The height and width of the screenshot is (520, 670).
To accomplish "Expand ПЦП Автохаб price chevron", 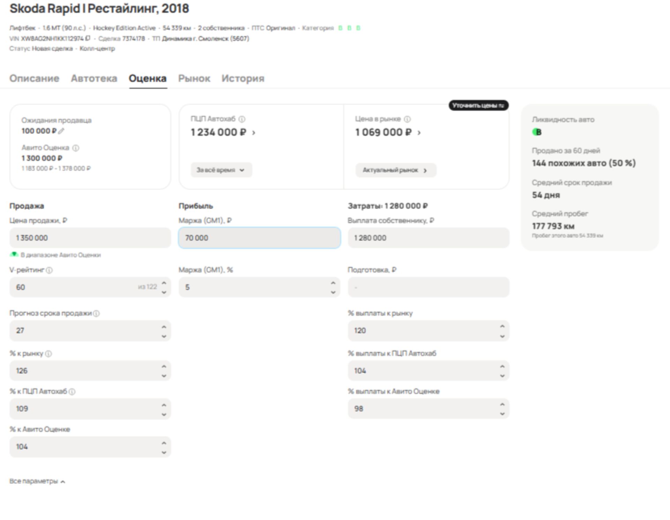I will (254, 133).
